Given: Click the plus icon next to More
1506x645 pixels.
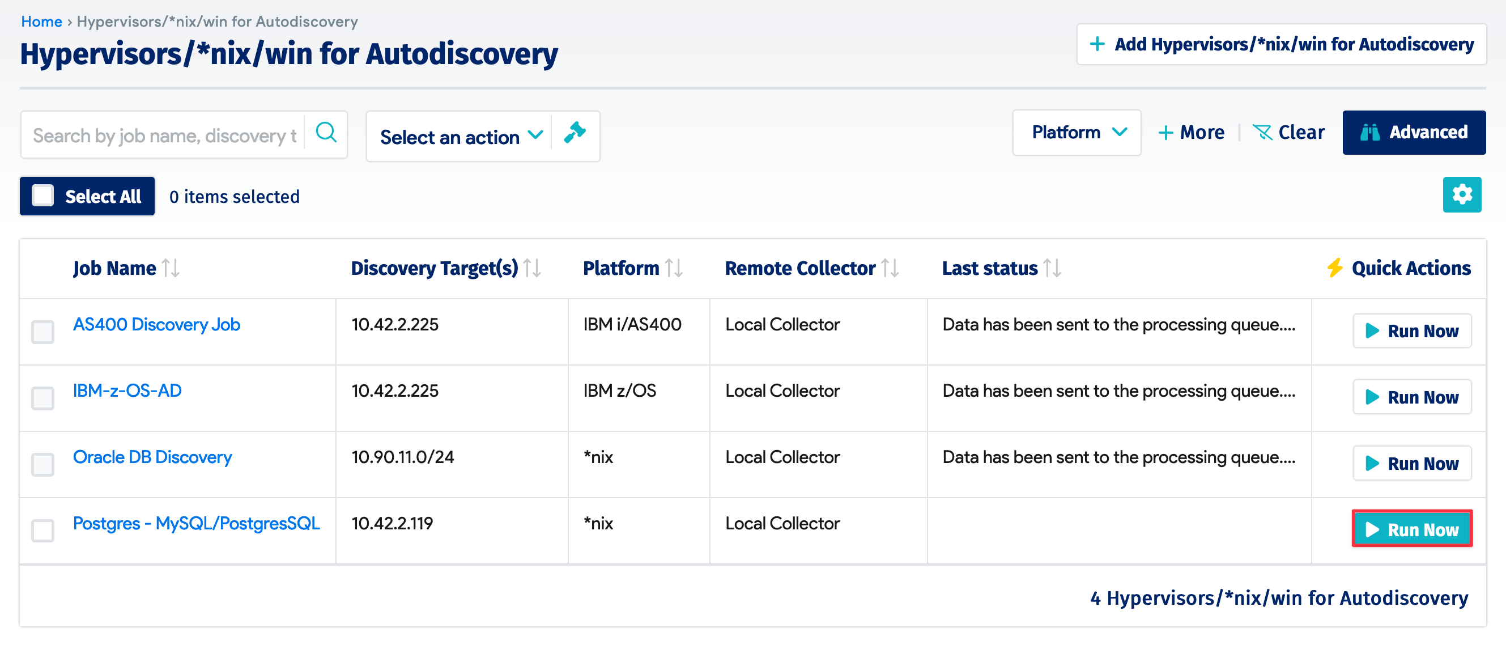Looking at the screenshot, I should click(1164, 132).
